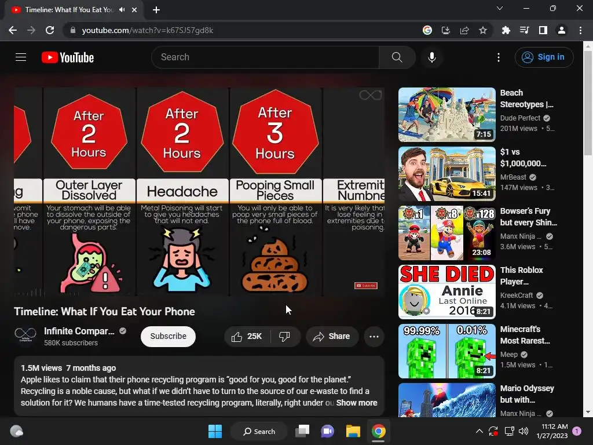Click the video player frame
The width and height of the screenshot is (593, 445).
199,191
